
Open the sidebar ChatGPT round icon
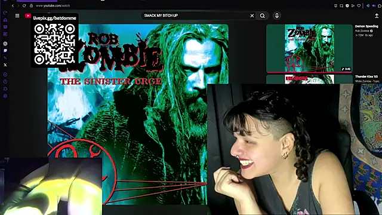tap(5, 44)
